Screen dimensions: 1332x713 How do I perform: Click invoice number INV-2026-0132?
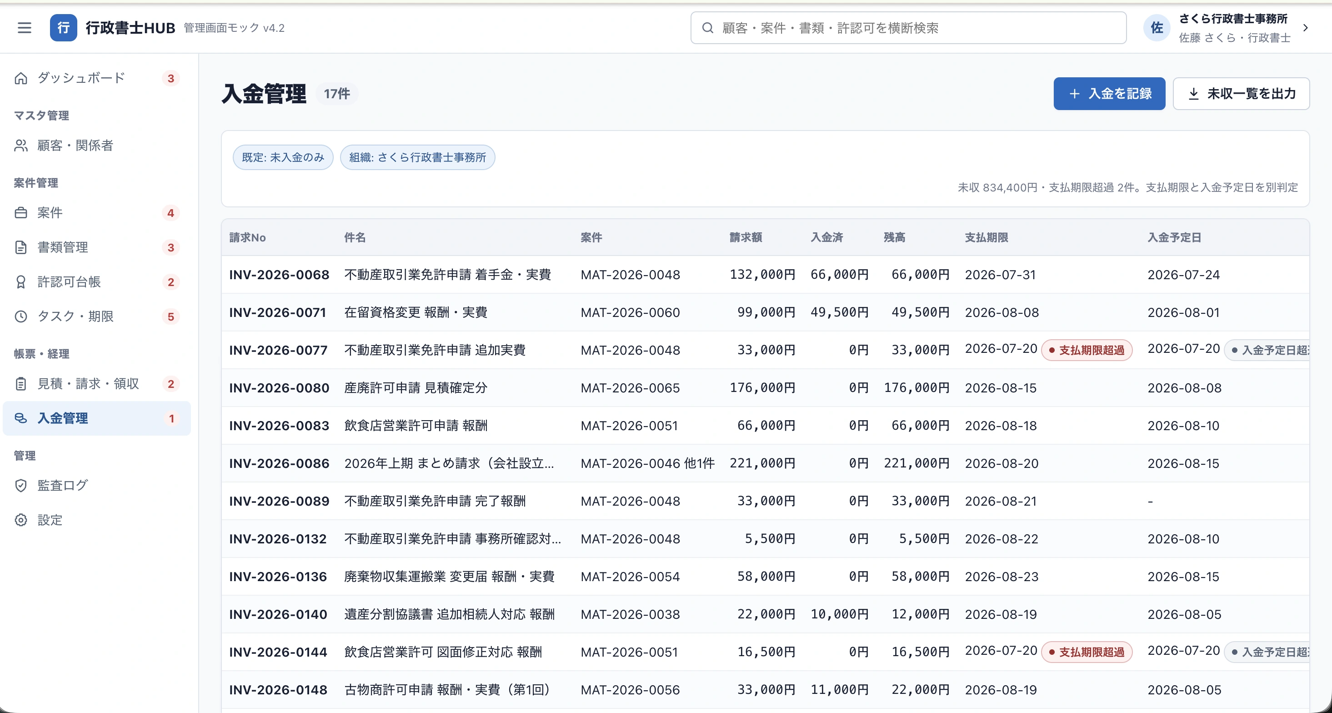(x=278, y=539)
